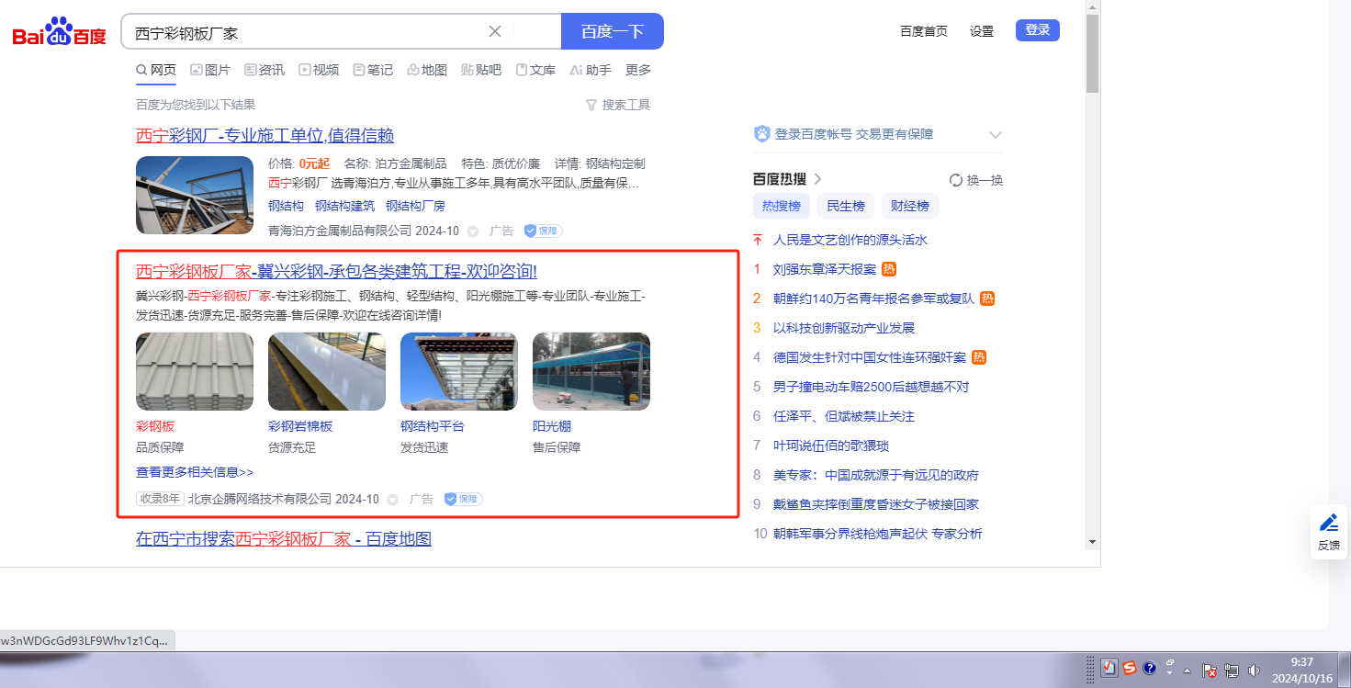Switch to the 视频 search tab
The height and width of the screenshot is (688, 1351).
click(319, 70)
